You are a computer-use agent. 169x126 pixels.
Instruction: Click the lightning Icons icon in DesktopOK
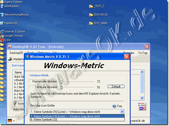[15, 103]
